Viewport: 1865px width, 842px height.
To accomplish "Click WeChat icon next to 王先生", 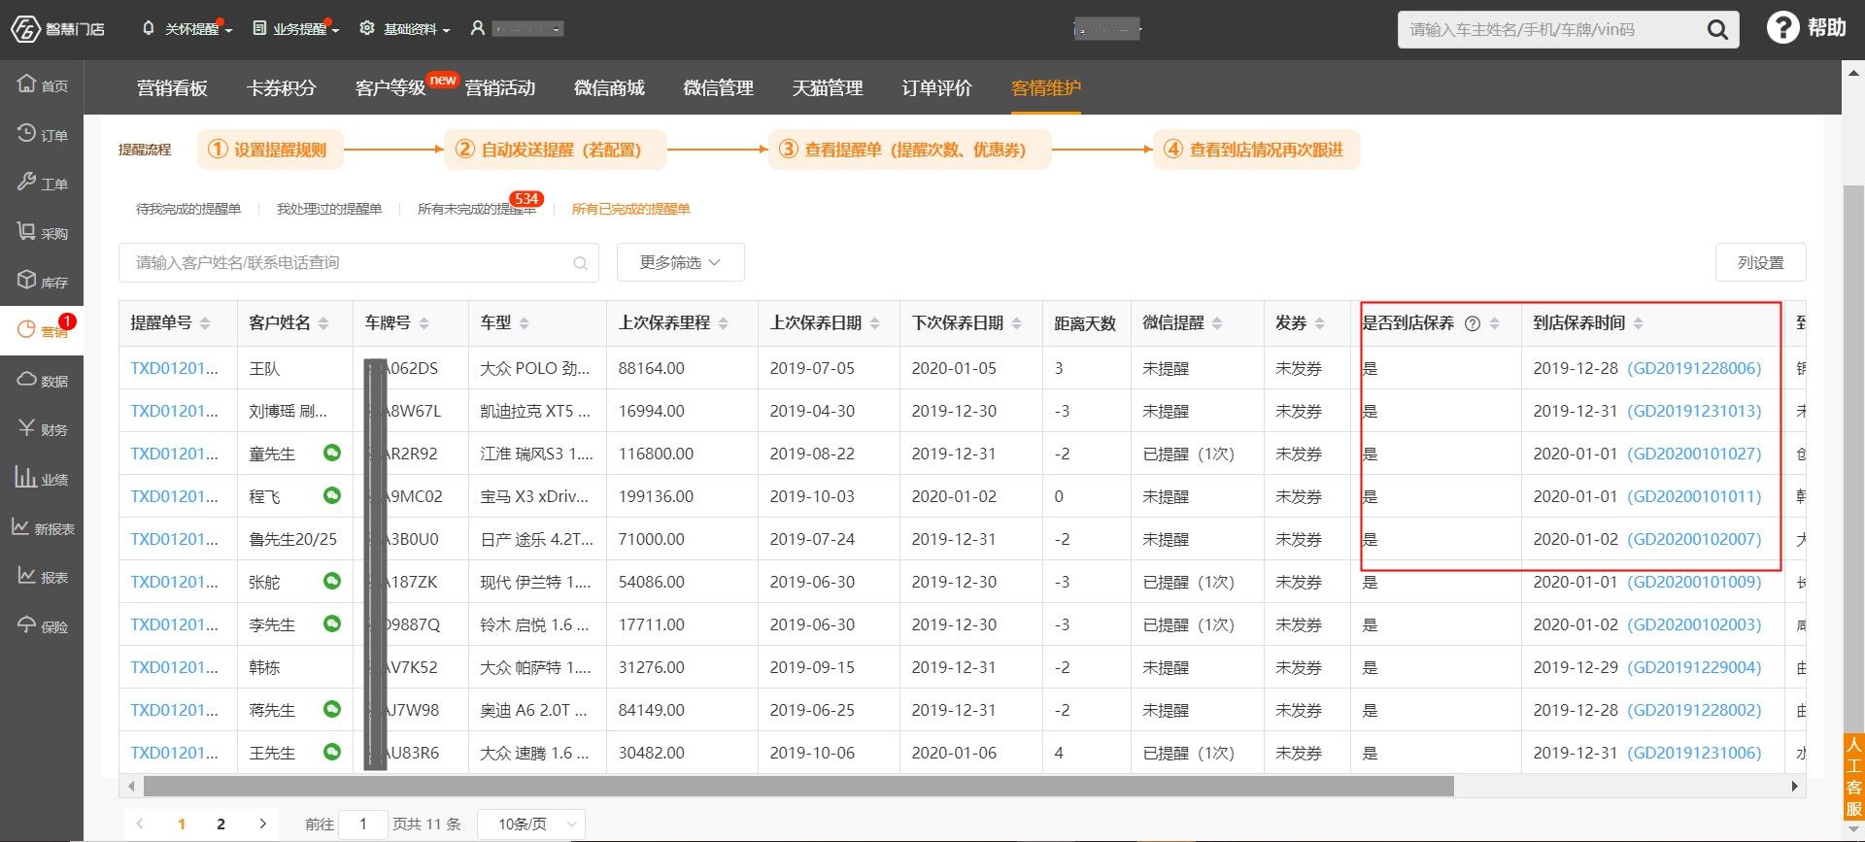I will pos(332,752).
